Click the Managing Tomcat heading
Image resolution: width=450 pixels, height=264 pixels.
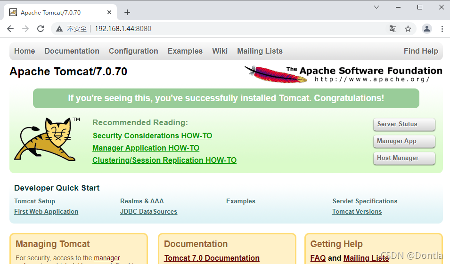52,244
